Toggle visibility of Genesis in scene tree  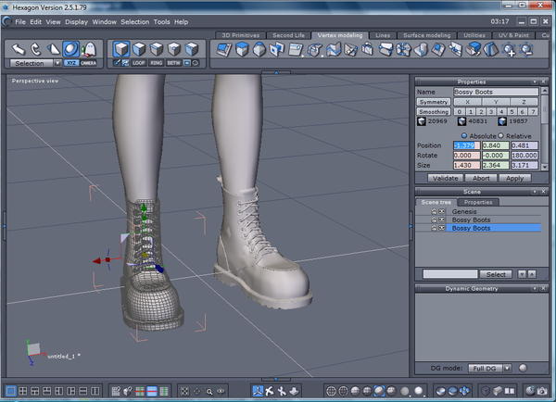[x=432, y=211]
